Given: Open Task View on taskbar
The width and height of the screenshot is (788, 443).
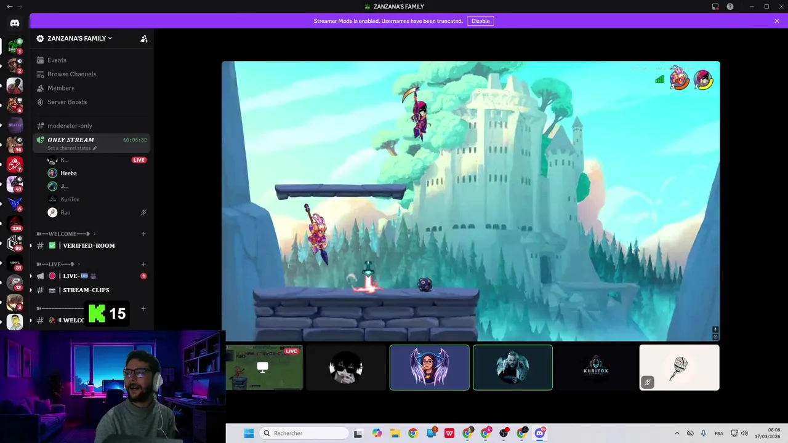Looking at the screenshot, I should (358, 433).
